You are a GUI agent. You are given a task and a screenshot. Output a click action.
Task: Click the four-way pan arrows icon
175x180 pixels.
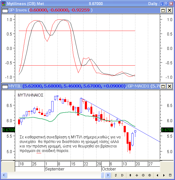coord(137,175)
